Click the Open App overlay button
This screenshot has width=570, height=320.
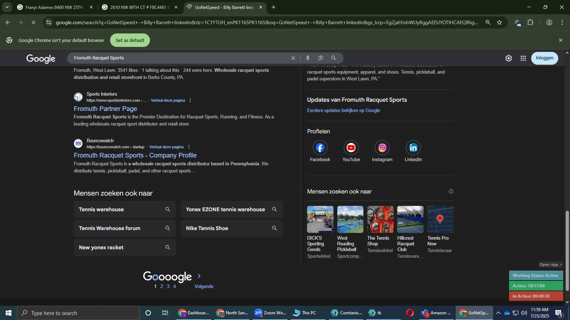coord(550,265)
